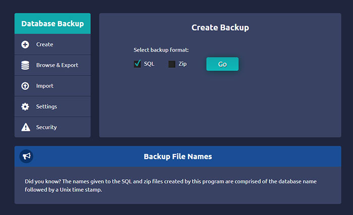The width and height of the screenshot is (353, 215).
Task: Click the Create Backup panel heading
Action: click(220, 27)
